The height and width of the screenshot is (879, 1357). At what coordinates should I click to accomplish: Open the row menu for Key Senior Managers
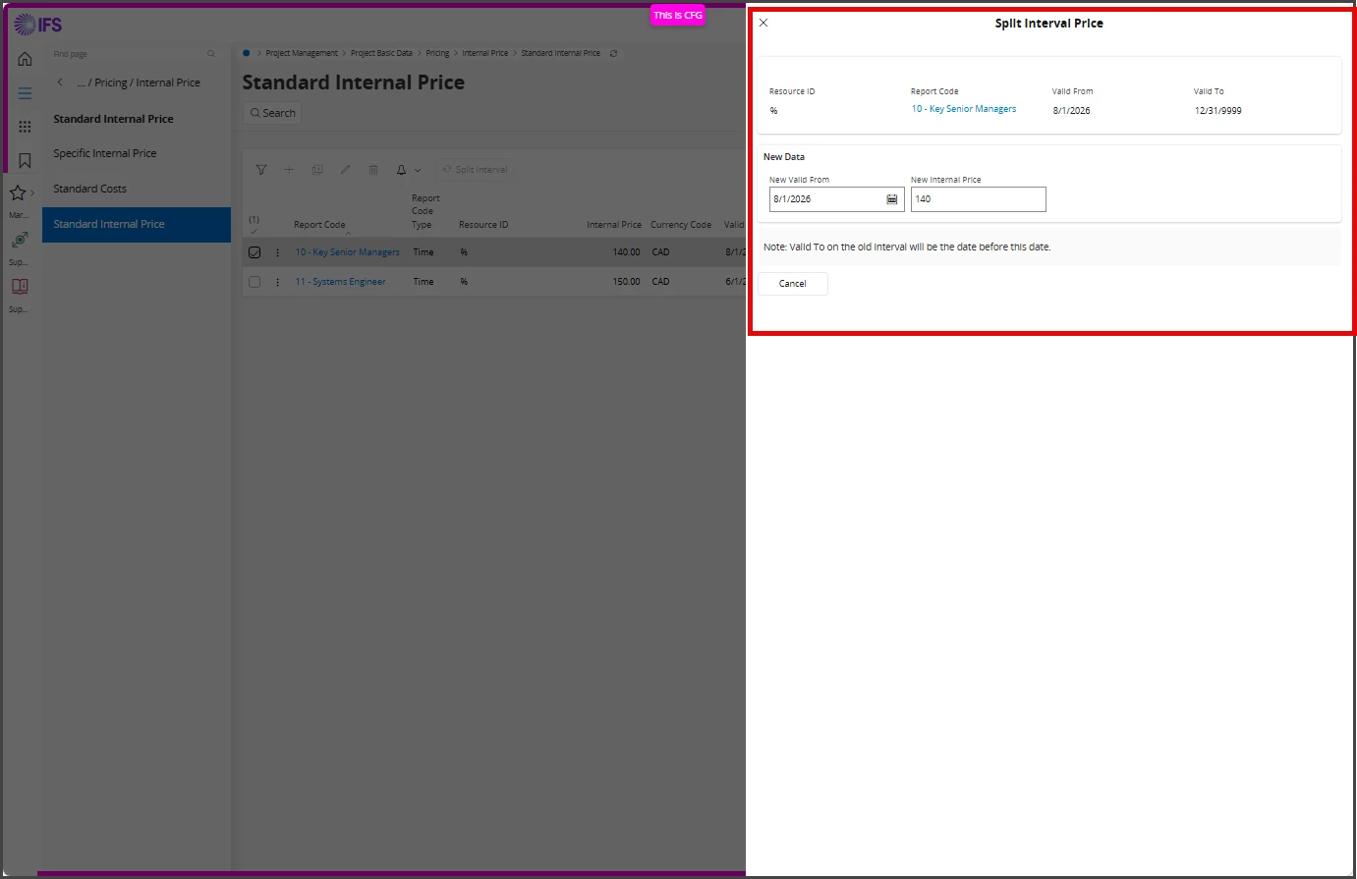point(277,252)
